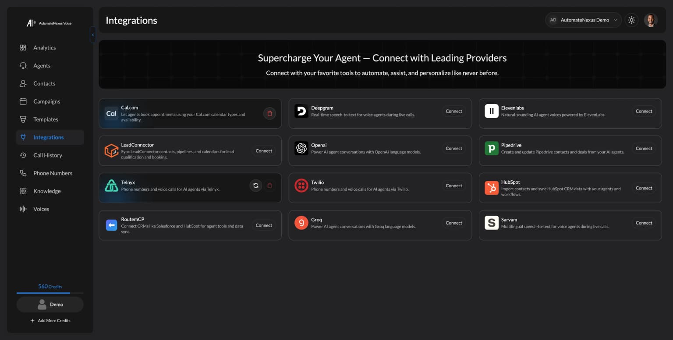Screen dimensions: 673x340
Task: Click the Integrations page heading
Action: pyautogui.click(x=131, y=21)
